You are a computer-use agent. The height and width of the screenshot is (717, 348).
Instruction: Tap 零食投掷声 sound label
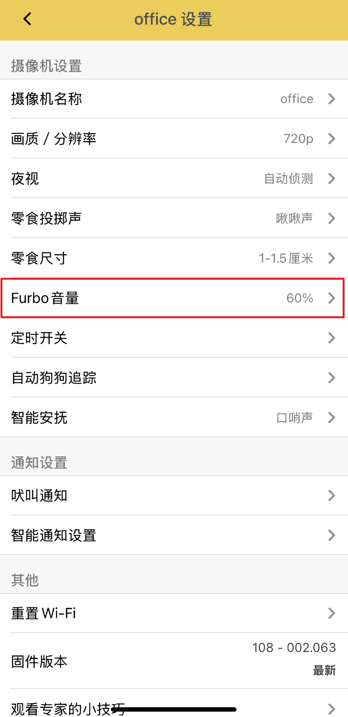pyautogui.click(x=46, y=218)
